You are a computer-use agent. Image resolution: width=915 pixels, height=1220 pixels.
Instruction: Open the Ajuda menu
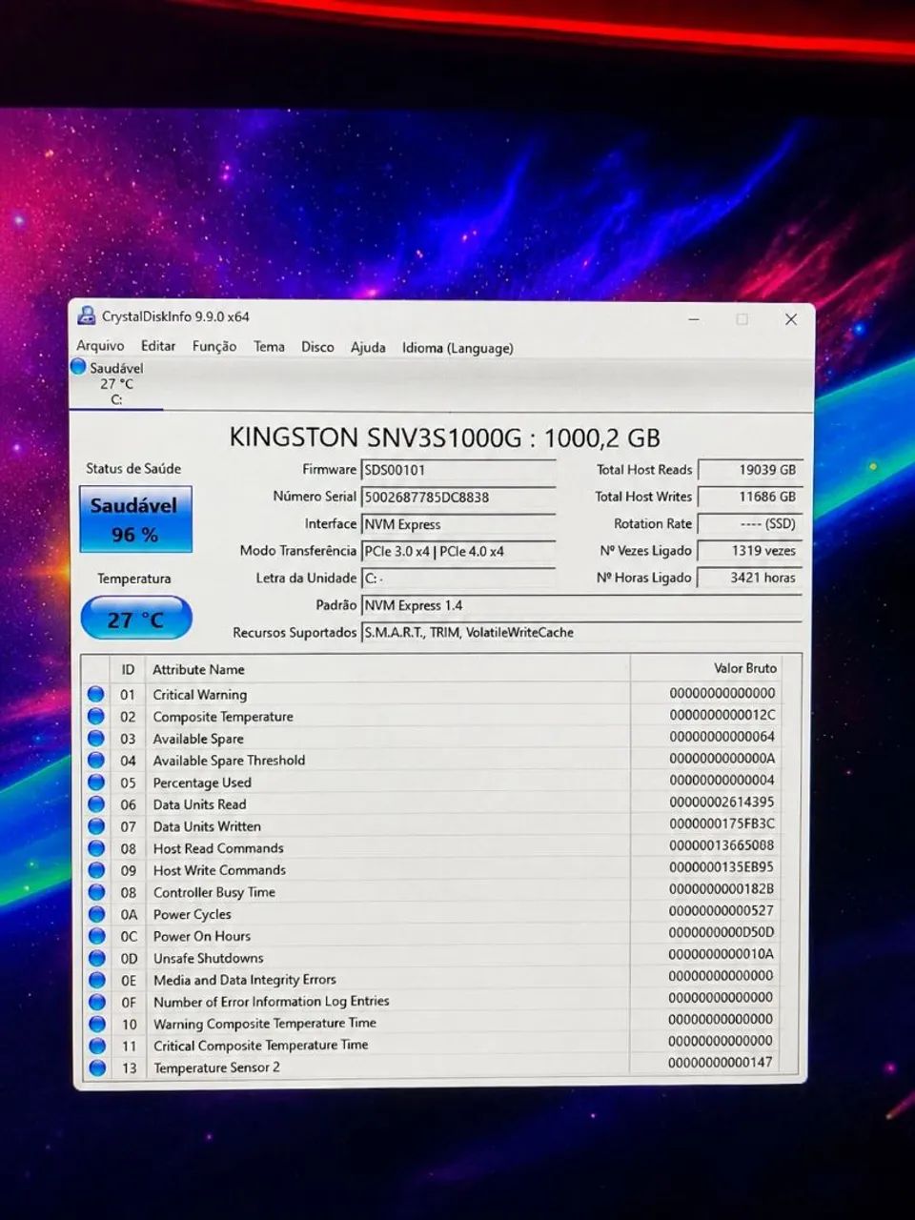tap(368, 347)
